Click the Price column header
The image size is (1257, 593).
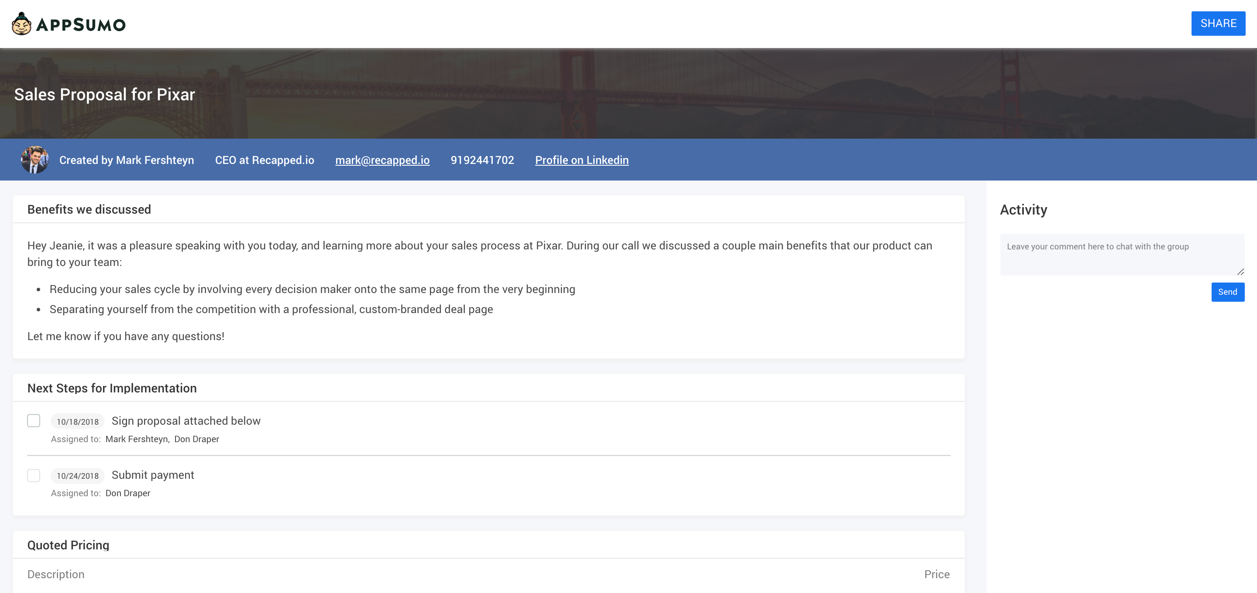click(x=936, y=575)
